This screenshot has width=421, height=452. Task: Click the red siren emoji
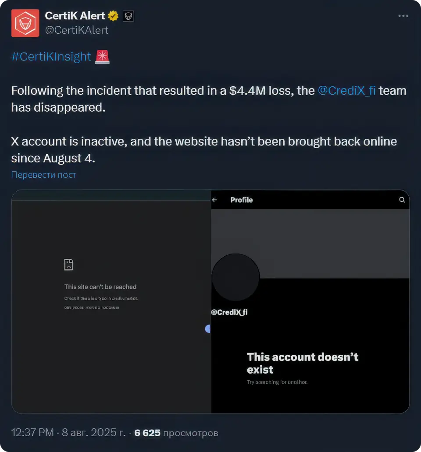point(103,57)
